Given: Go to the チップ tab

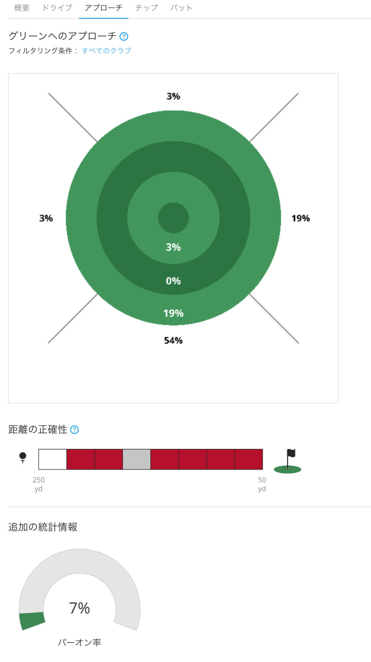Looking at the screenshot, I should pyautogui.click(x=147, y=8).
